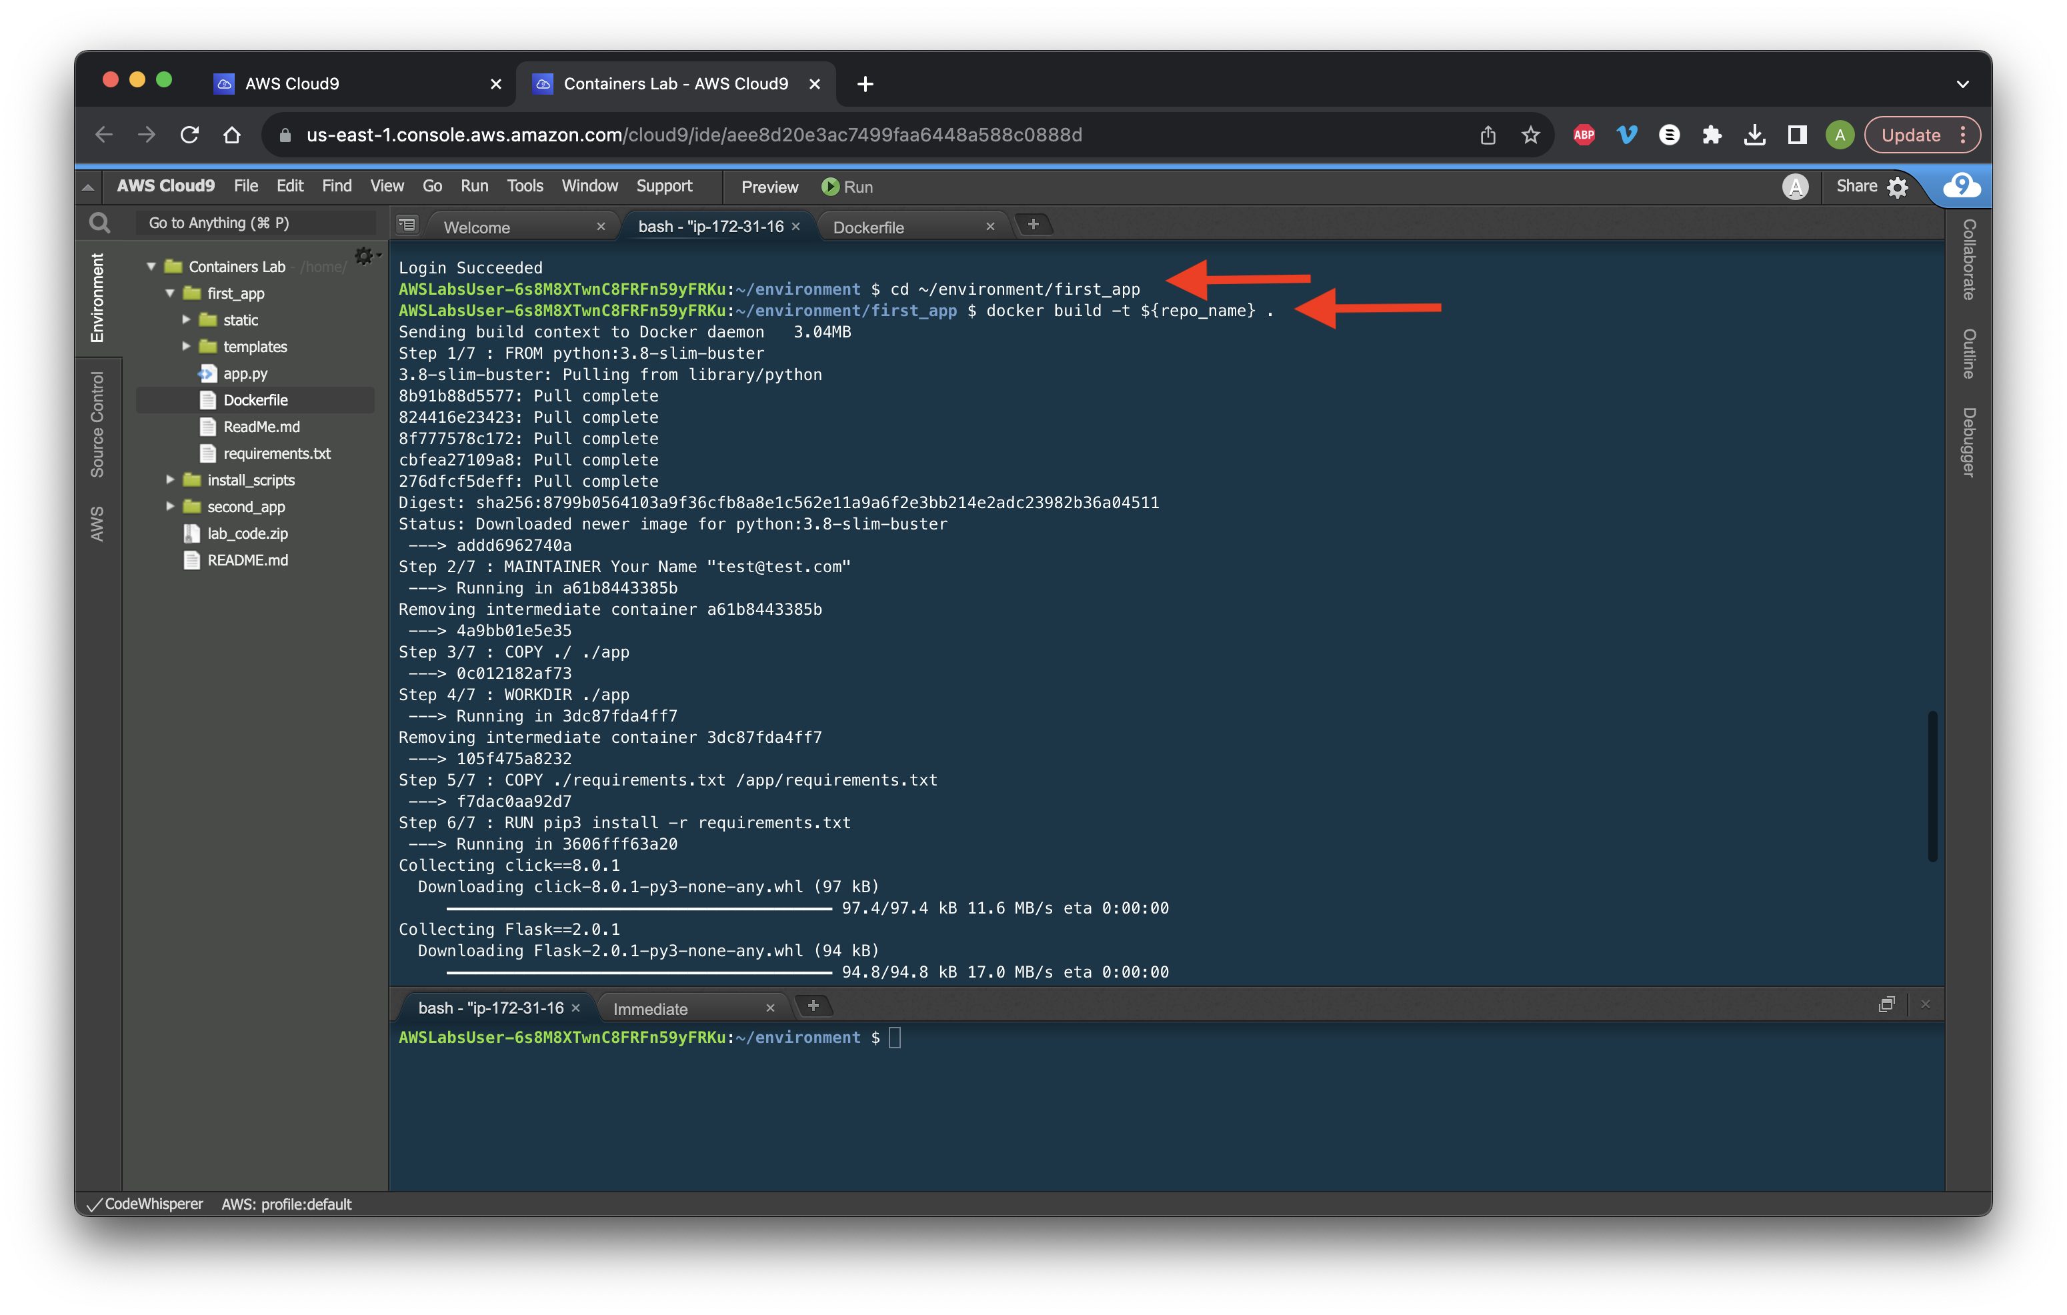Click the Preview button

click(769, 186)
